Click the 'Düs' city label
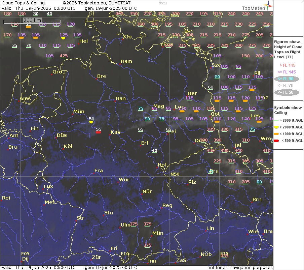This screenshot has height=270, width=304. pyautogui.click(x=62, y=135)
